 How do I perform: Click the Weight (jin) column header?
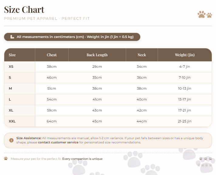(185, 55)
